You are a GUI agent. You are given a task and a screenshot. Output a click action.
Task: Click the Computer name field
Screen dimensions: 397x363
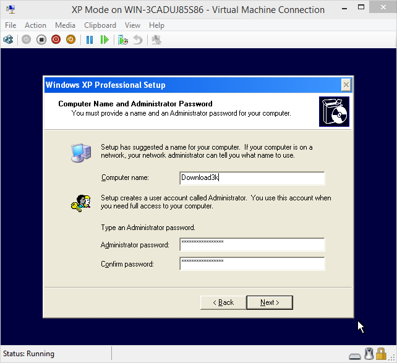point(252,178)
